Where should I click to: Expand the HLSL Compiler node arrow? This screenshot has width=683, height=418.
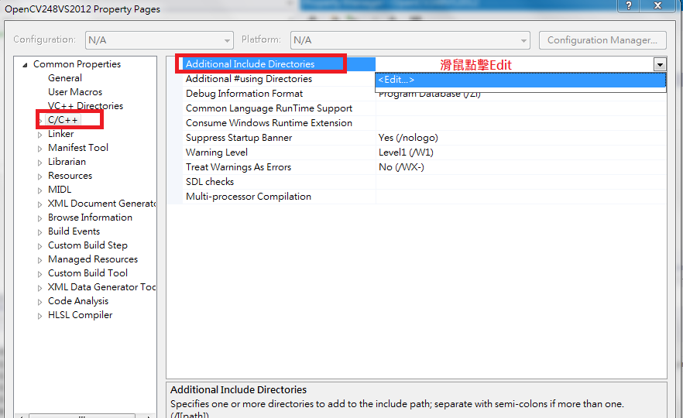click(39, 316)
